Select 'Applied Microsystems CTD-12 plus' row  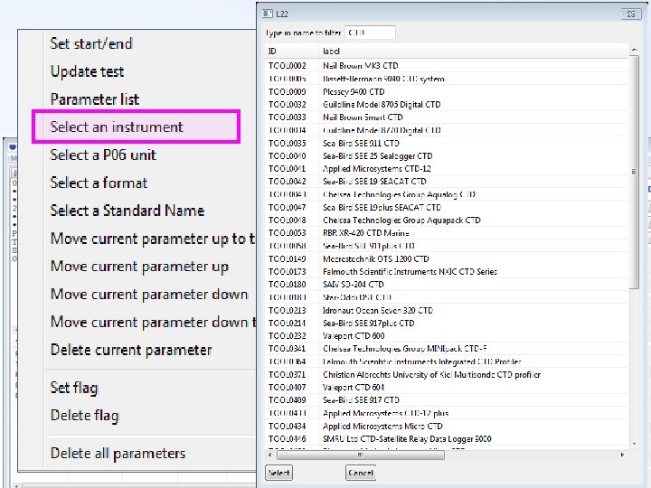click(447, 413)
